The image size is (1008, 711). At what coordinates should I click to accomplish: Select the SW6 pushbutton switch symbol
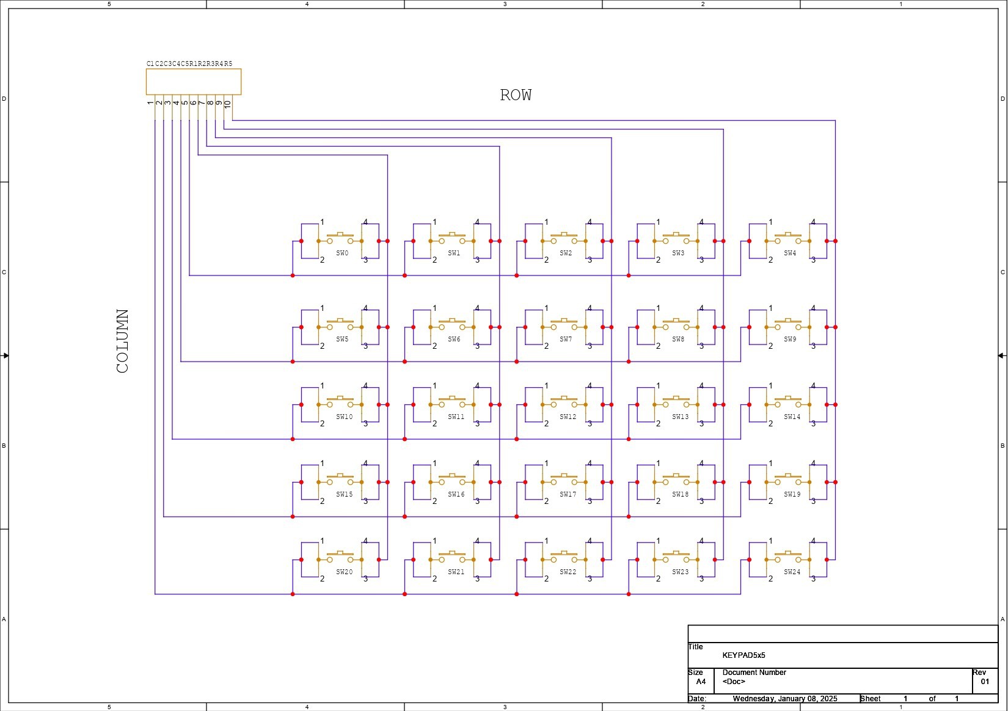pos(452,327)
